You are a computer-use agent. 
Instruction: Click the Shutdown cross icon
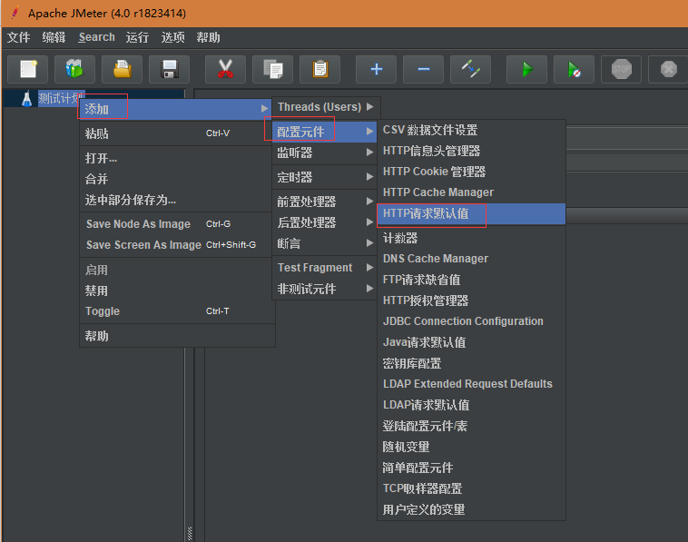[668, 69]
